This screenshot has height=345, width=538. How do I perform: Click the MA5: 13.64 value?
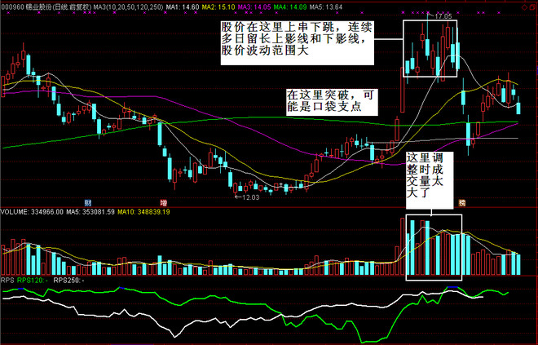pos(325,7)
